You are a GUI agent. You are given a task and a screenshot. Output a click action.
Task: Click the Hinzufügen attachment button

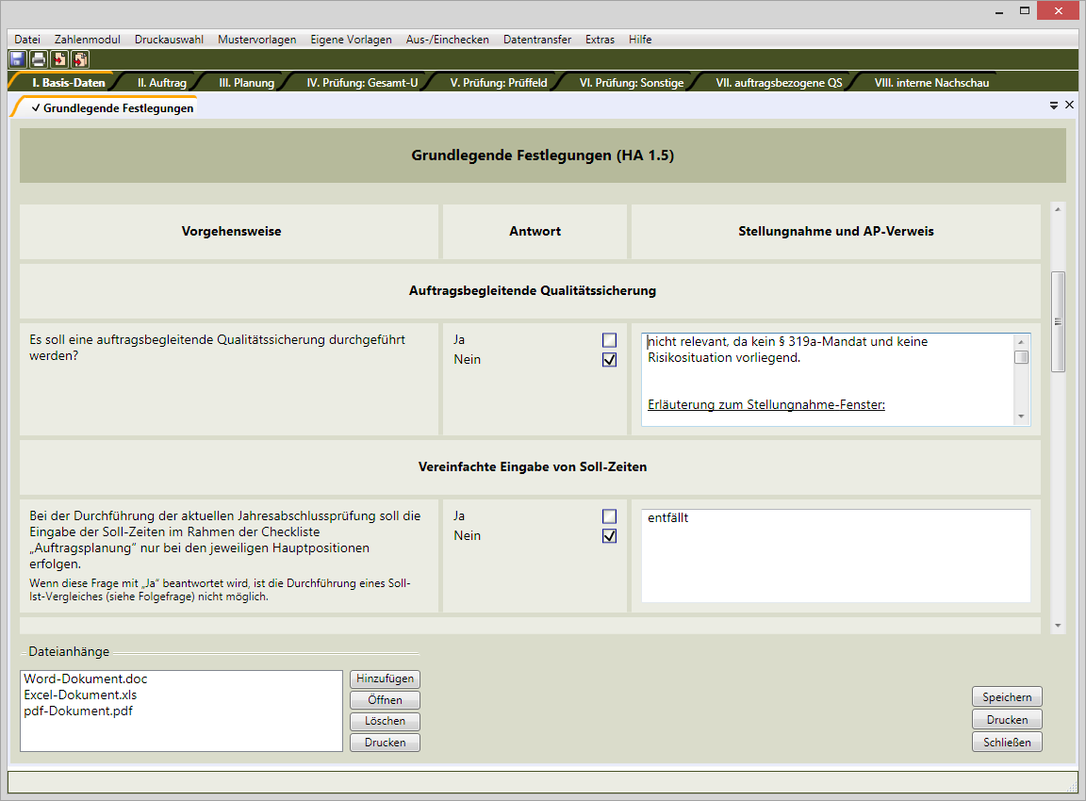[385, 679]
